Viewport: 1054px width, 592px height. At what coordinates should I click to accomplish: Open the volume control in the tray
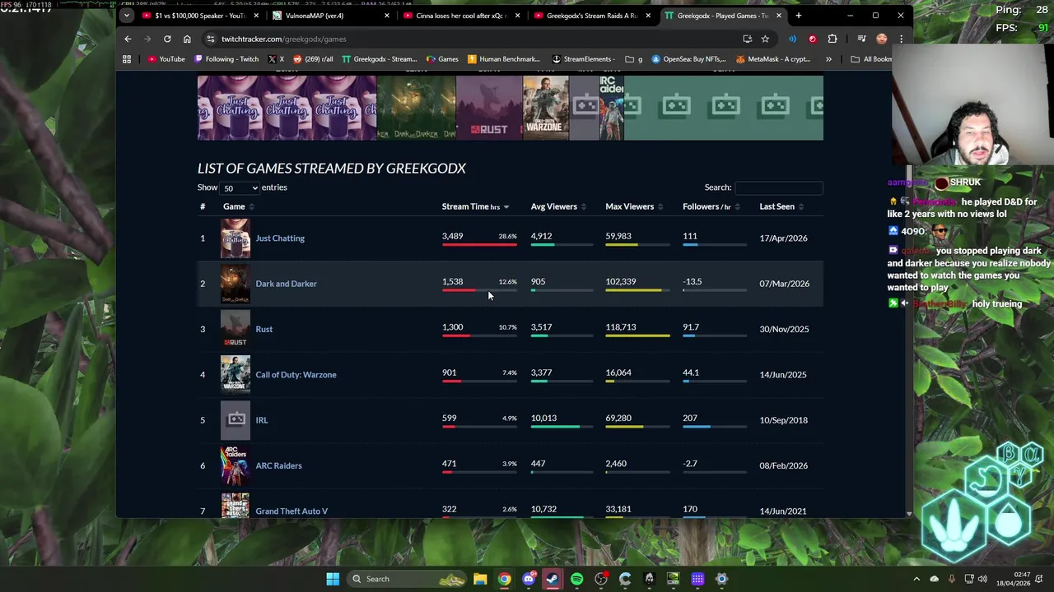pos(982,579)
